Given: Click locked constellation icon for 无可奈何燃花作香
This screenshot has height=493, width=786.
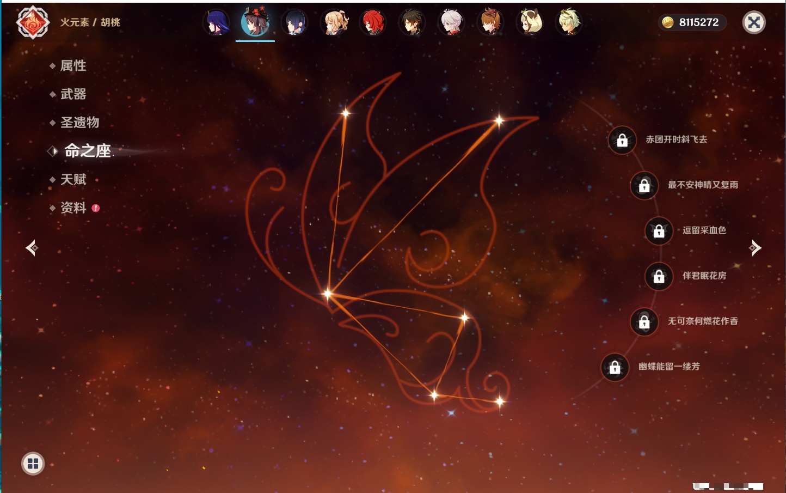Looking at the screenshot, I should point(644,322).
